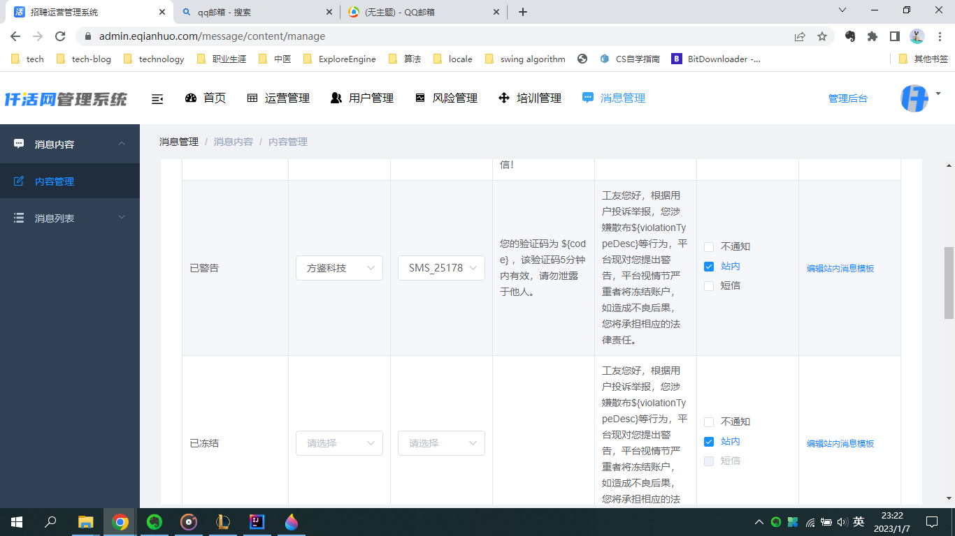The height and width of the screenshot is (536, 955).
Task: Expand 消息列表 sidebar section
Action: pos(70,218)
